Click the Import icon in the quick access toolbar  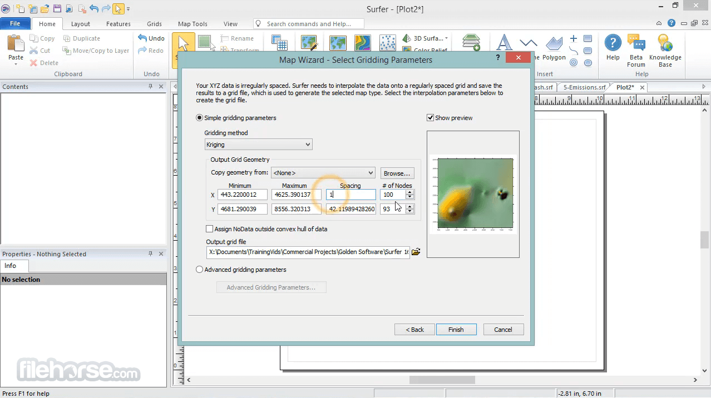point(70,9)
